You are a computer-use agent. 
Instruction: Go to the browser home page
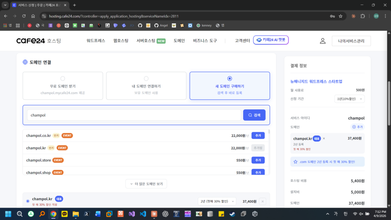pyautogui.click(x=33, y=16)
